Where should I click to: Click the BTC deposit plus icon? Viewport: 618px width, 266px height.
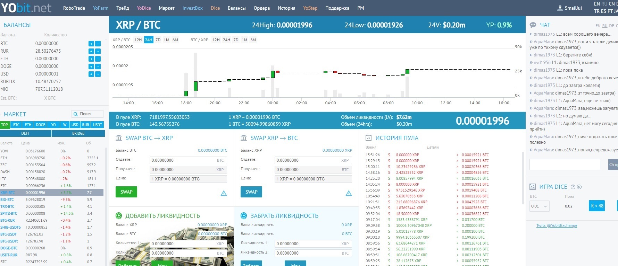tap(91, 44)
